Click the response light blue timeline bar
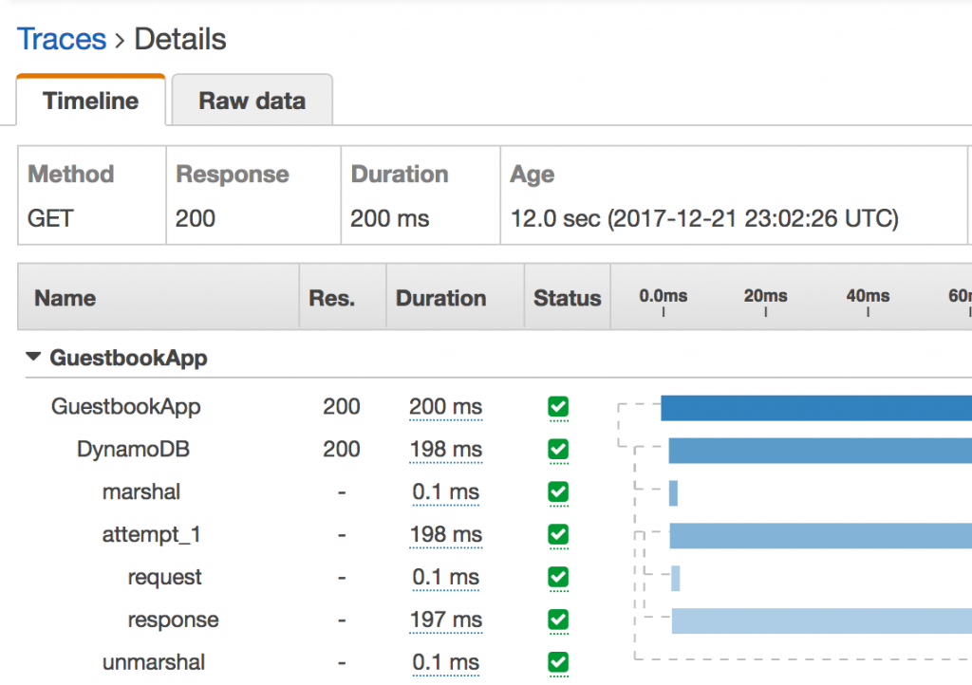The width and height of the screenshot is (972, 685). pyautogui.click(x=822, y=620)
